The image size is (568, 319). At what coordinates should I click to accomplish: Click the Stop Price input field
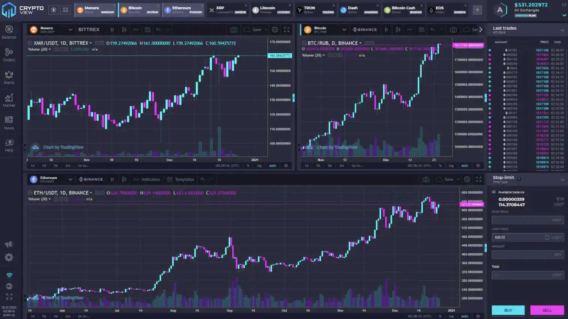click(528, 220)
